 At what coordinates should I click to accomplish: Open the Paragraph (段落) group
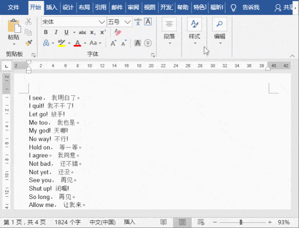(169, 30)
